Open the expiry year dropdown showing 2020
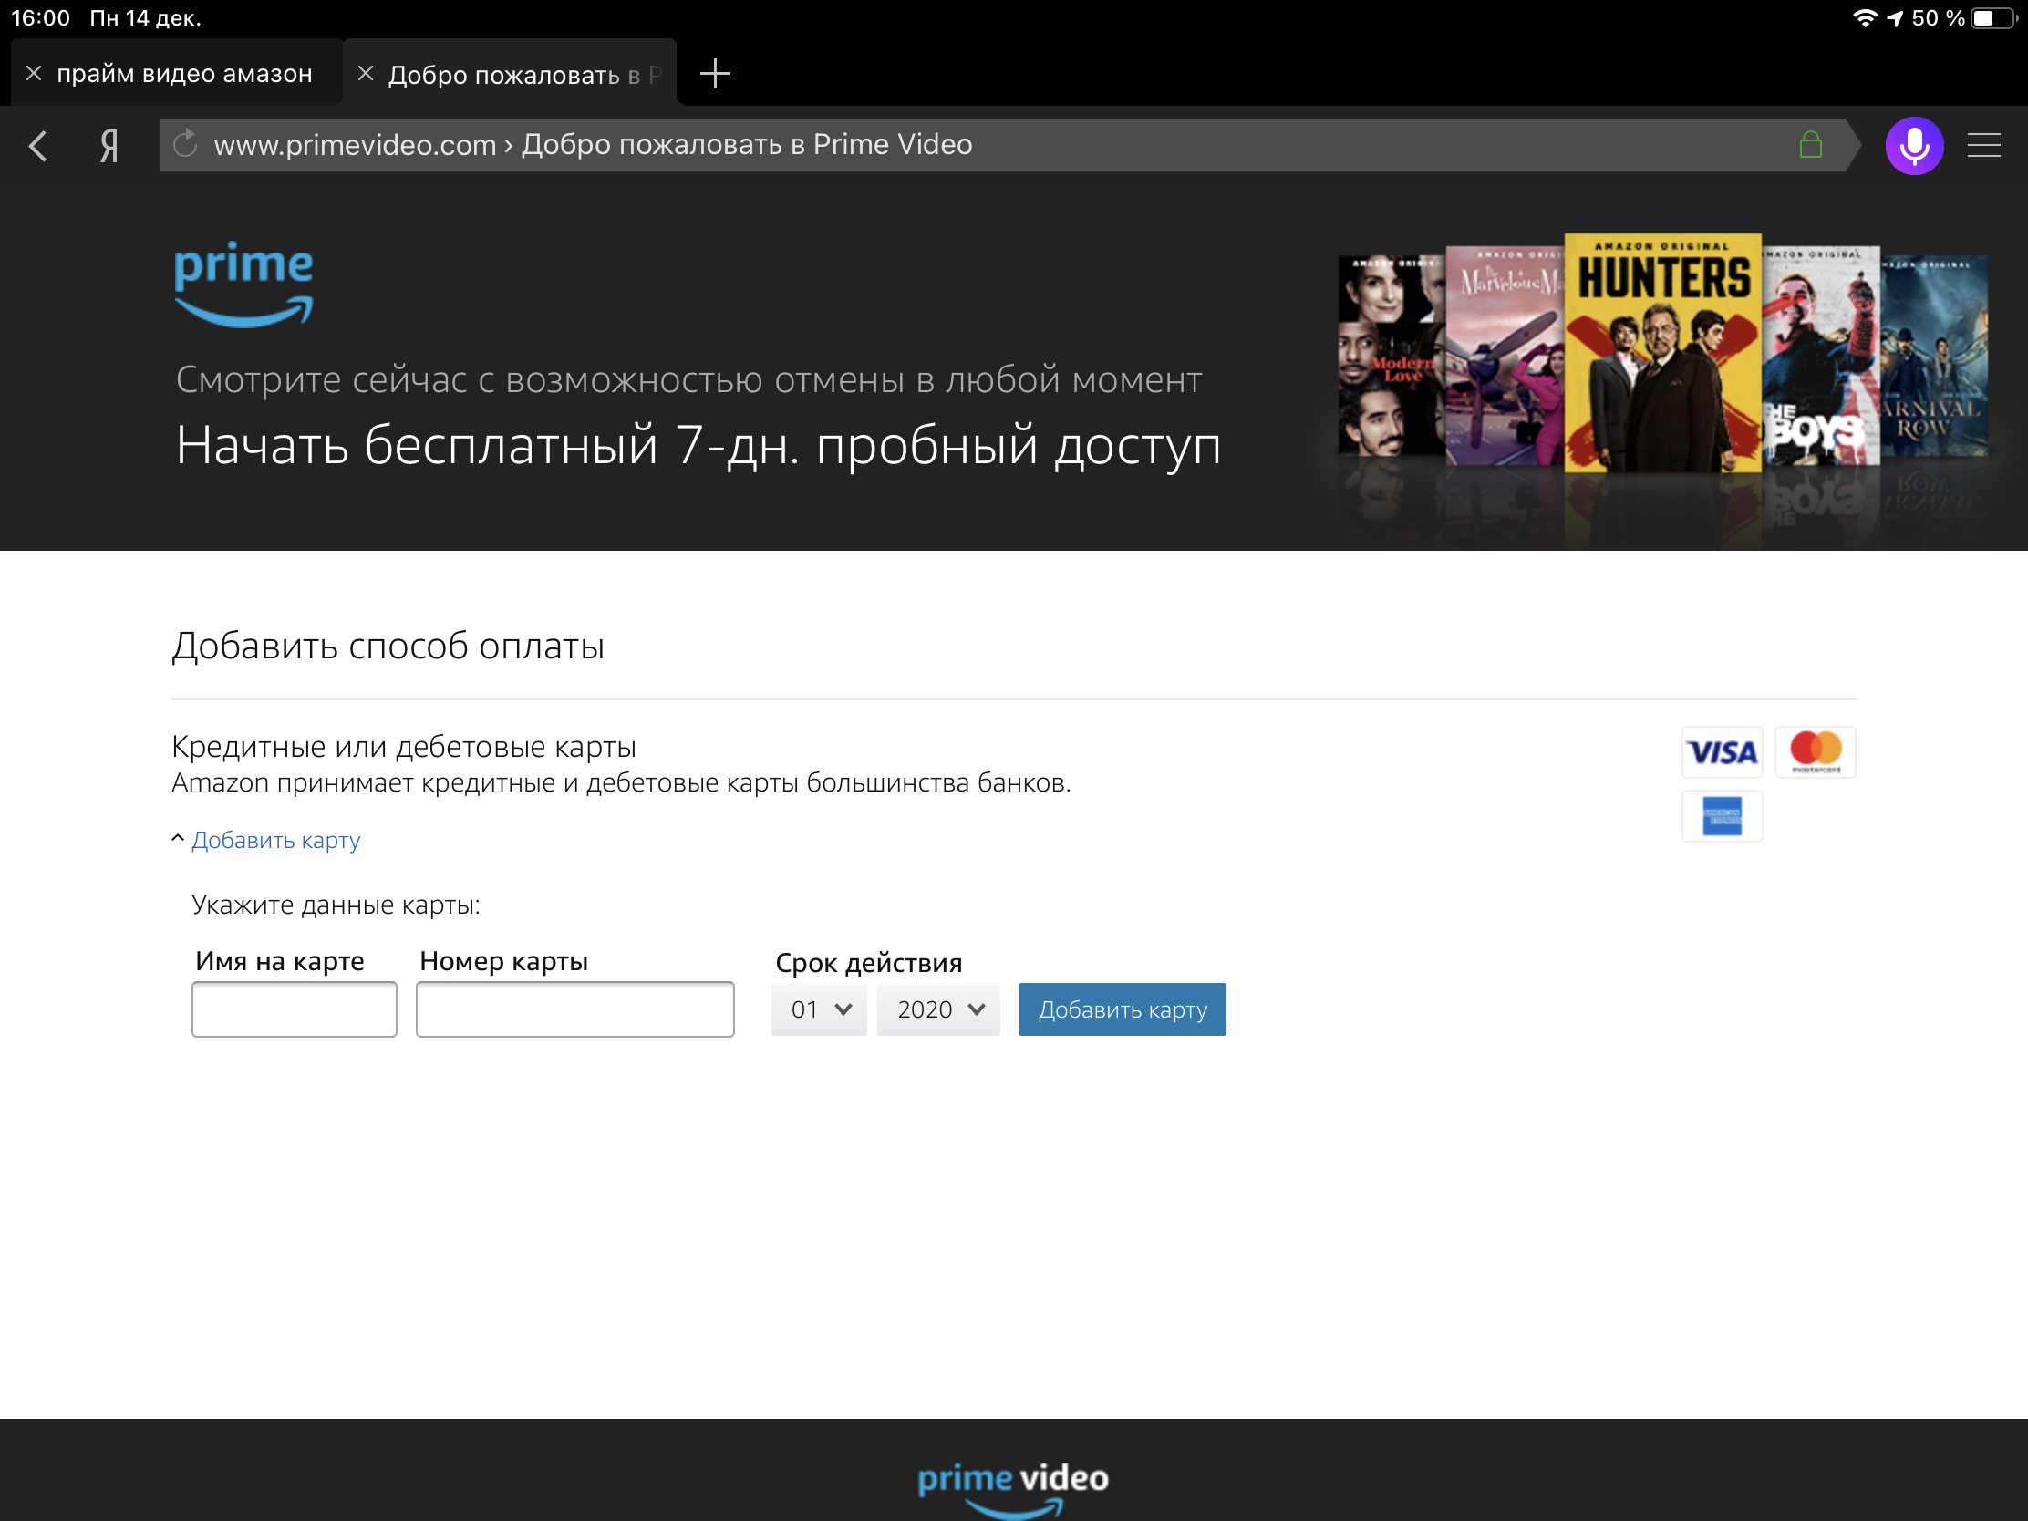 coord(938,1009)
